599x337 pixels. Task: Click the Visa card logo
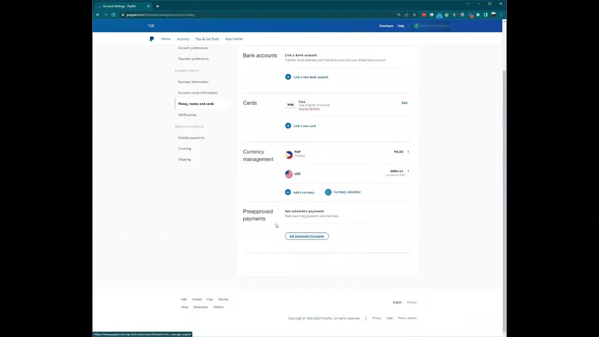click(290, 105)
